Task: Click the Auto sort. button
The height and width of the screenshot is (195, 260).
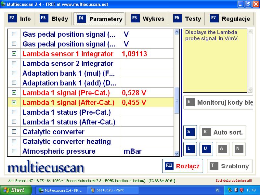Action: [x=223, y=132]
